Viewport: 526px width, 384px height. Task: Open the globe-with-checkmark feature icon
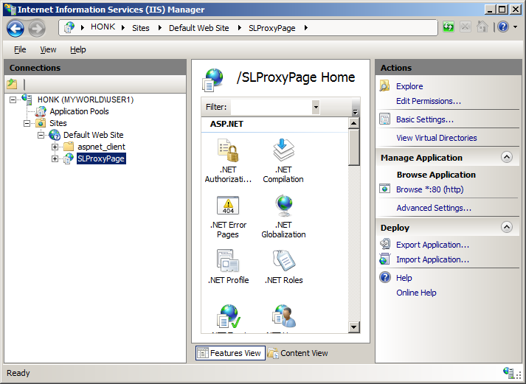229,317
